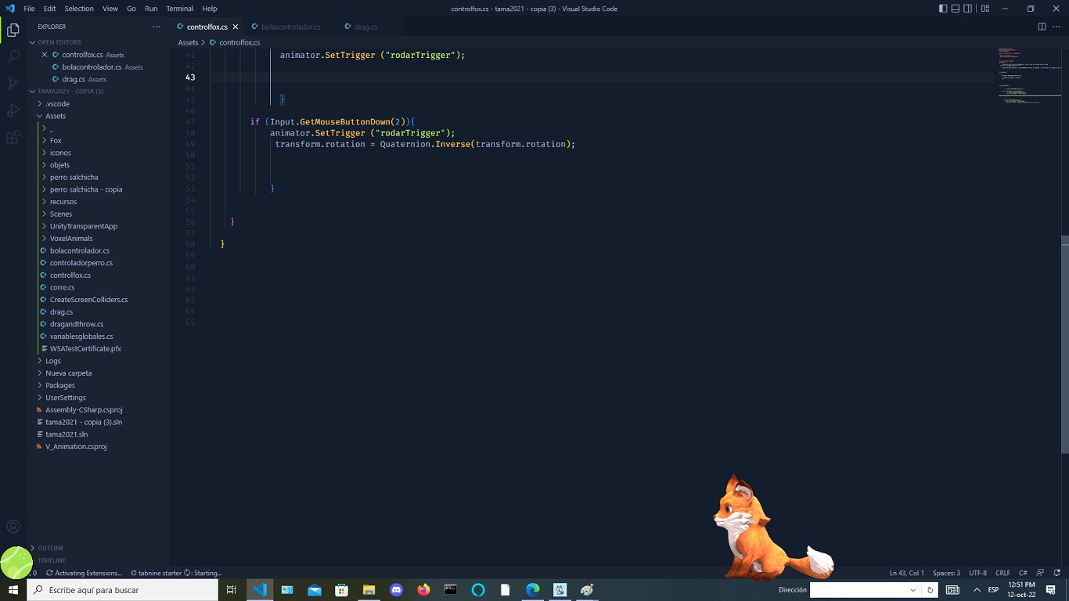This screenshot has width=1069, height=601.
Task: Toggle the split editor layout button
Action: tap(1041, 25)
